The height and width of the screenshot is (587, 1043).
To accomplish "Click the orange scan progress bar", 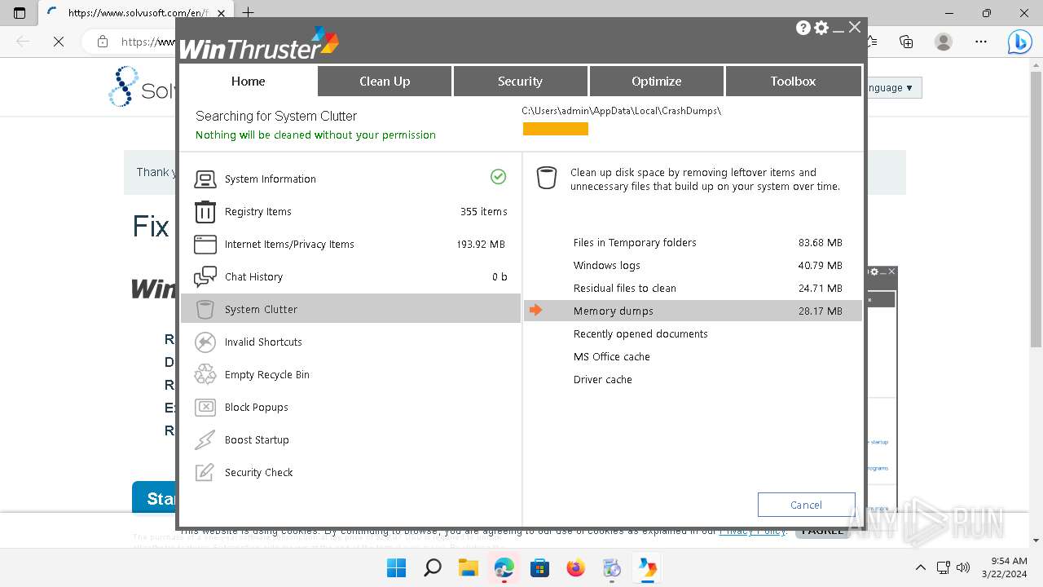I will point(556,129).
